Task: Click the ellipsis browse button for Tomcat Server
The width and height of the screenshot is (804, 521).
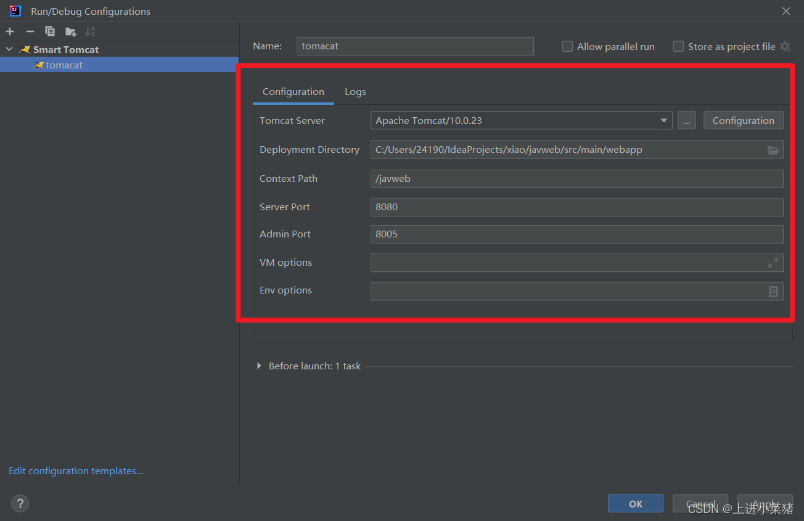Action: coord(687,120)
